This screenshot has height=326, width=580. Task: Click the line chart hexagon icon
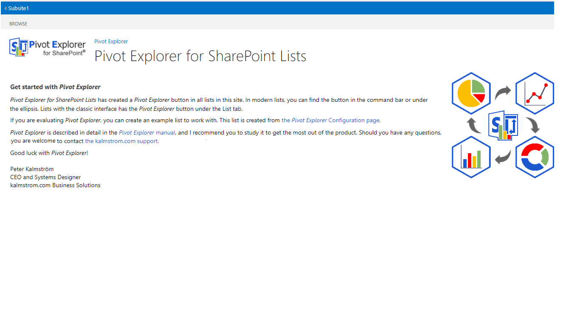pyautogui.click(x=535, y=93)
